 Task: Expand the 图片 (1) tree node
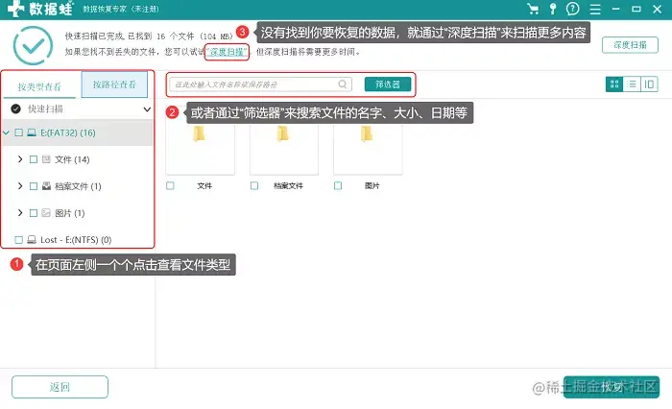(20, 212)
